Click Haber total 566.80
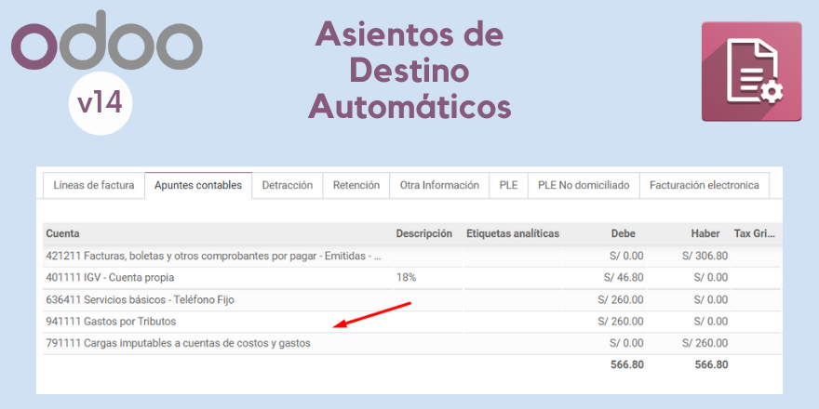Image resolution: width=819 pixels, height=409 pixels. 711,365
